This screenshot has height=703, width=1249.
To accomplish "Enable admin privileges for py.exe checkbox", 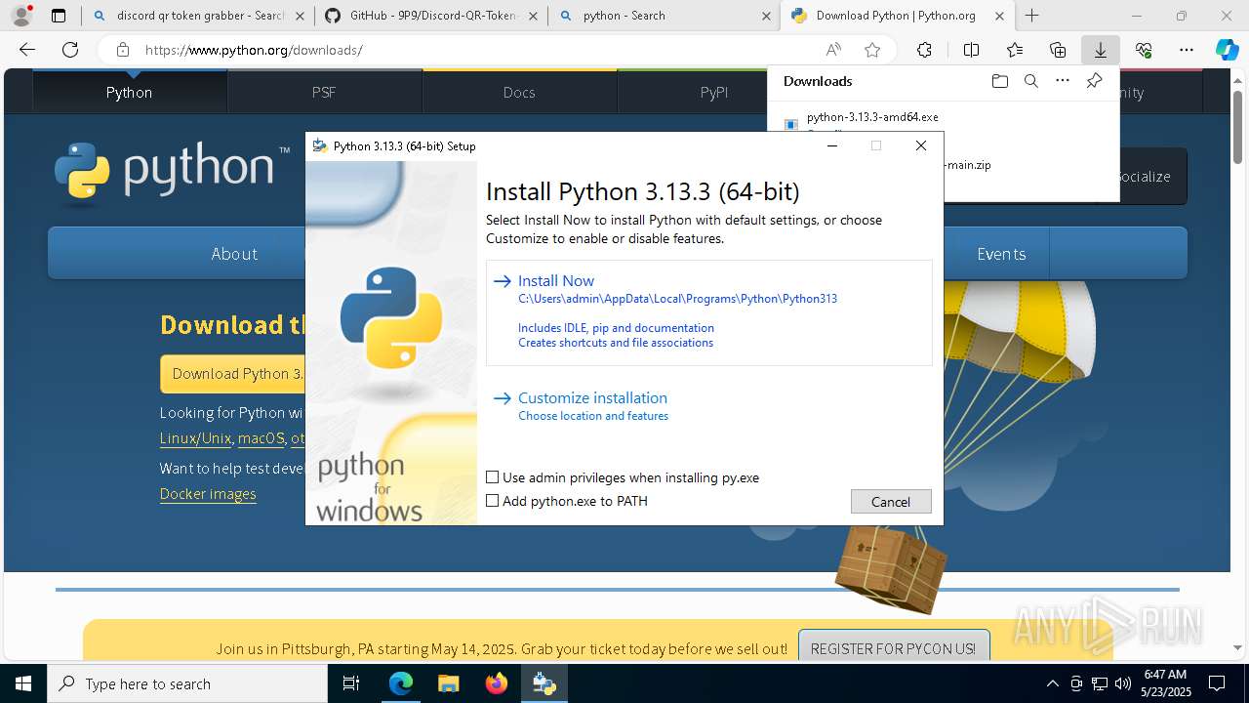I will 493,477.
